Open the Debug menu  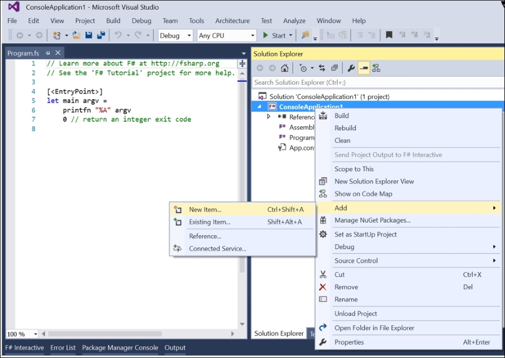141,21
